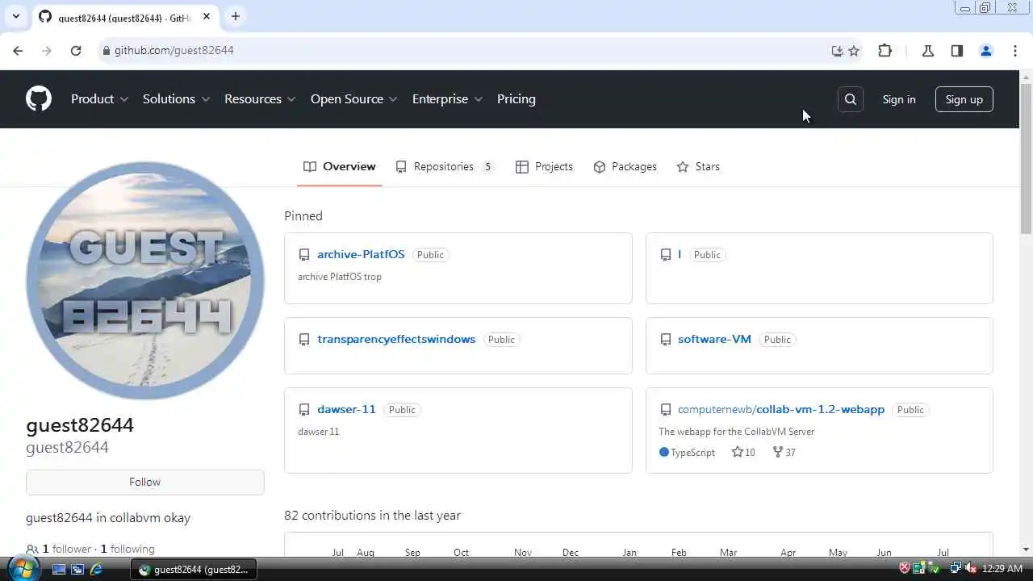Switch to the Packages tab

pos(625,167)
